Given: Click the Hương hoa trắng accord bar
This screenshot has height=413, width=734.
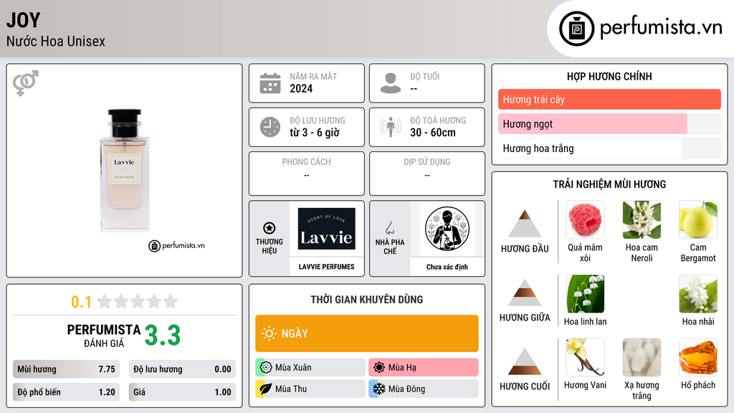Looking at the screenshot, I should pos(609,148).
